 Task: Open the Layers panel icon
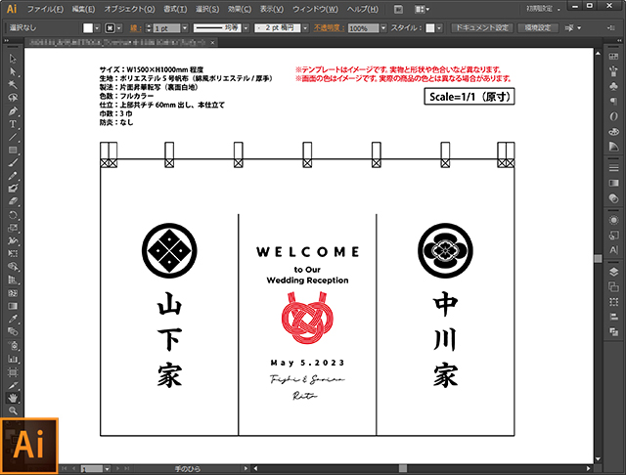[613, 273]
